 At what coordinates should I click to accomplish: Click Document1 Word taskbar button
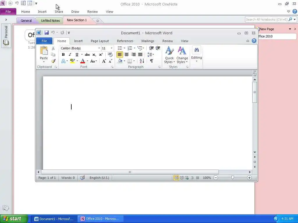point(54,219)
